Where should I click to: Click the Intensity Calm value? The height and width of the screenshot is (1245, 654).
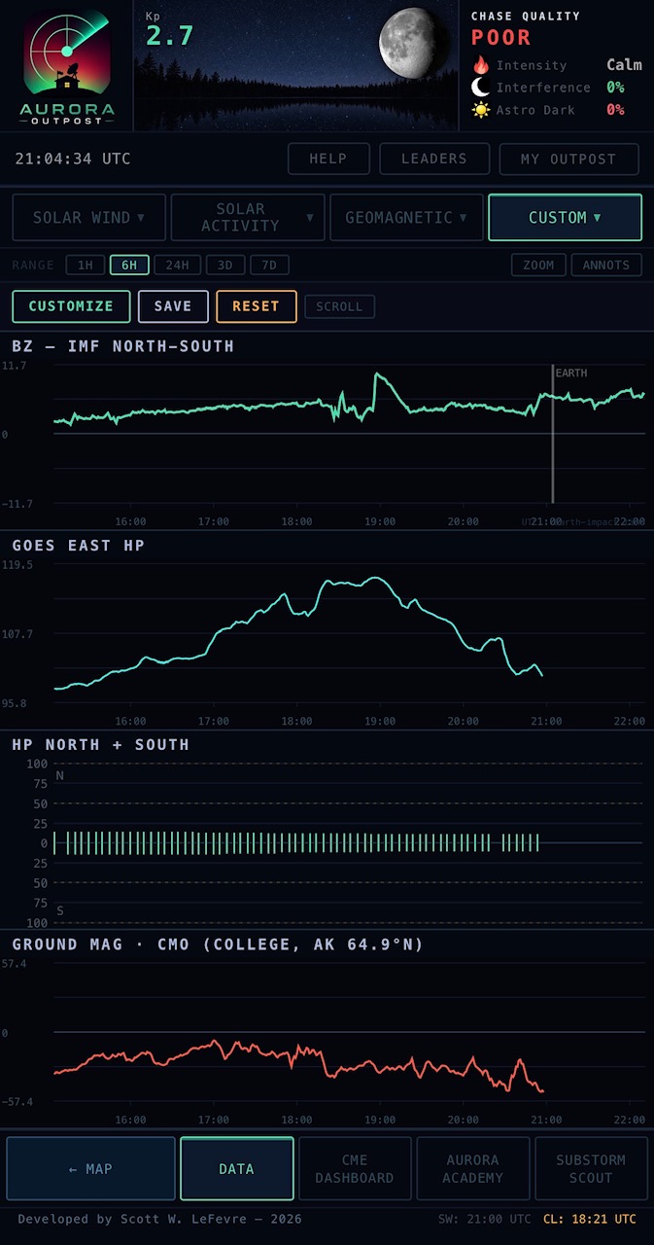[624, 65]
